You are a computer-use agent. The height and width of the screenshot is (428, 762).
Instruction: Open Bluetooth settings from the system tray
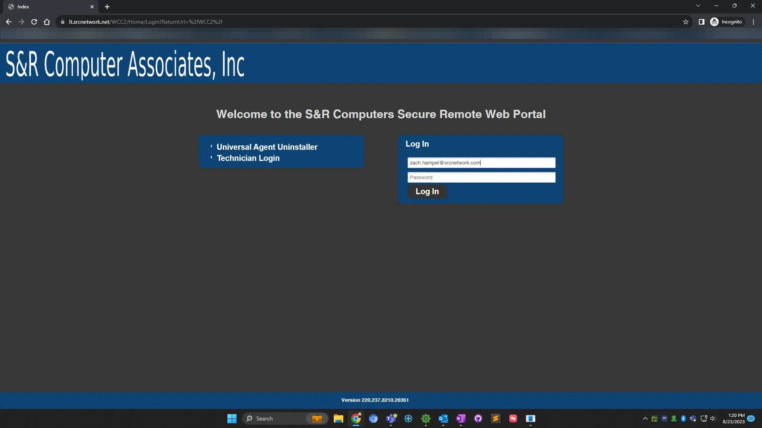click(x=683, y=418)
